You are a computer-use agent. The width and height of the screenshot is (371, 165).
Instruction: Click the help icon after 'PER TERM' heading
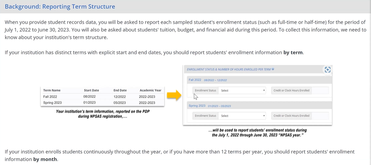click(x=273, y=69)
